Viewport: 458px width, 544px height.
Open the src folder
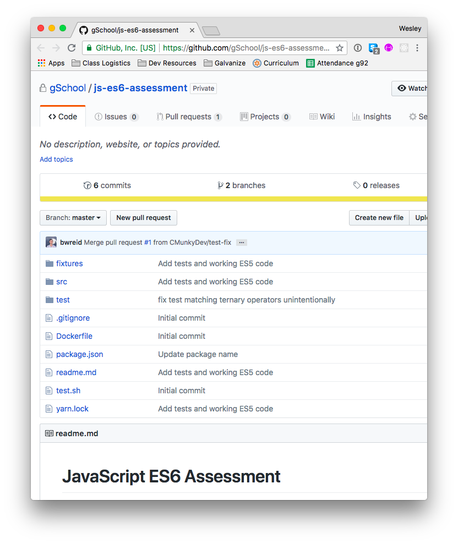click(62, 282)
